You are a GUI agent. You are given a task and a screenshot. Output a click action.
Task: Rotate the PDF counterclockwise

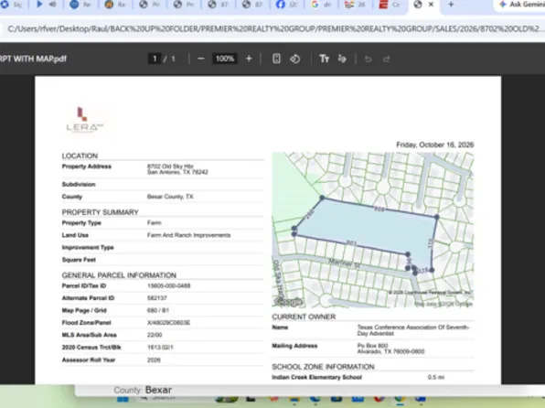(x=295, y=59)
